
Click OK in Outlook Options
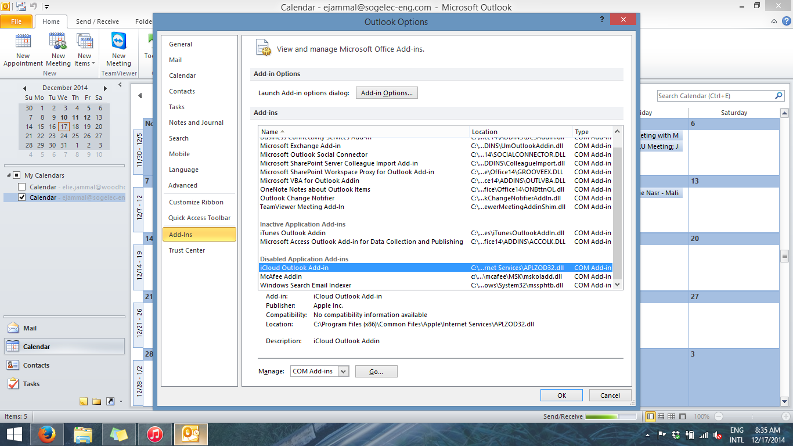pos(561,395)
